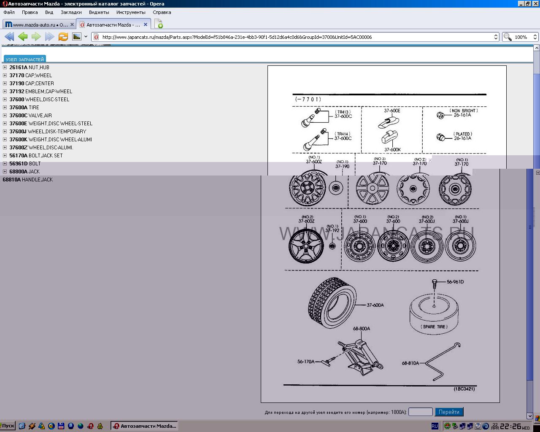Select the УЗЕЛ ЗАПЧАСТЕЙ tab
The height and width of the screenshot is (432, 540).
pyautogui.click(x=25, y=59)
